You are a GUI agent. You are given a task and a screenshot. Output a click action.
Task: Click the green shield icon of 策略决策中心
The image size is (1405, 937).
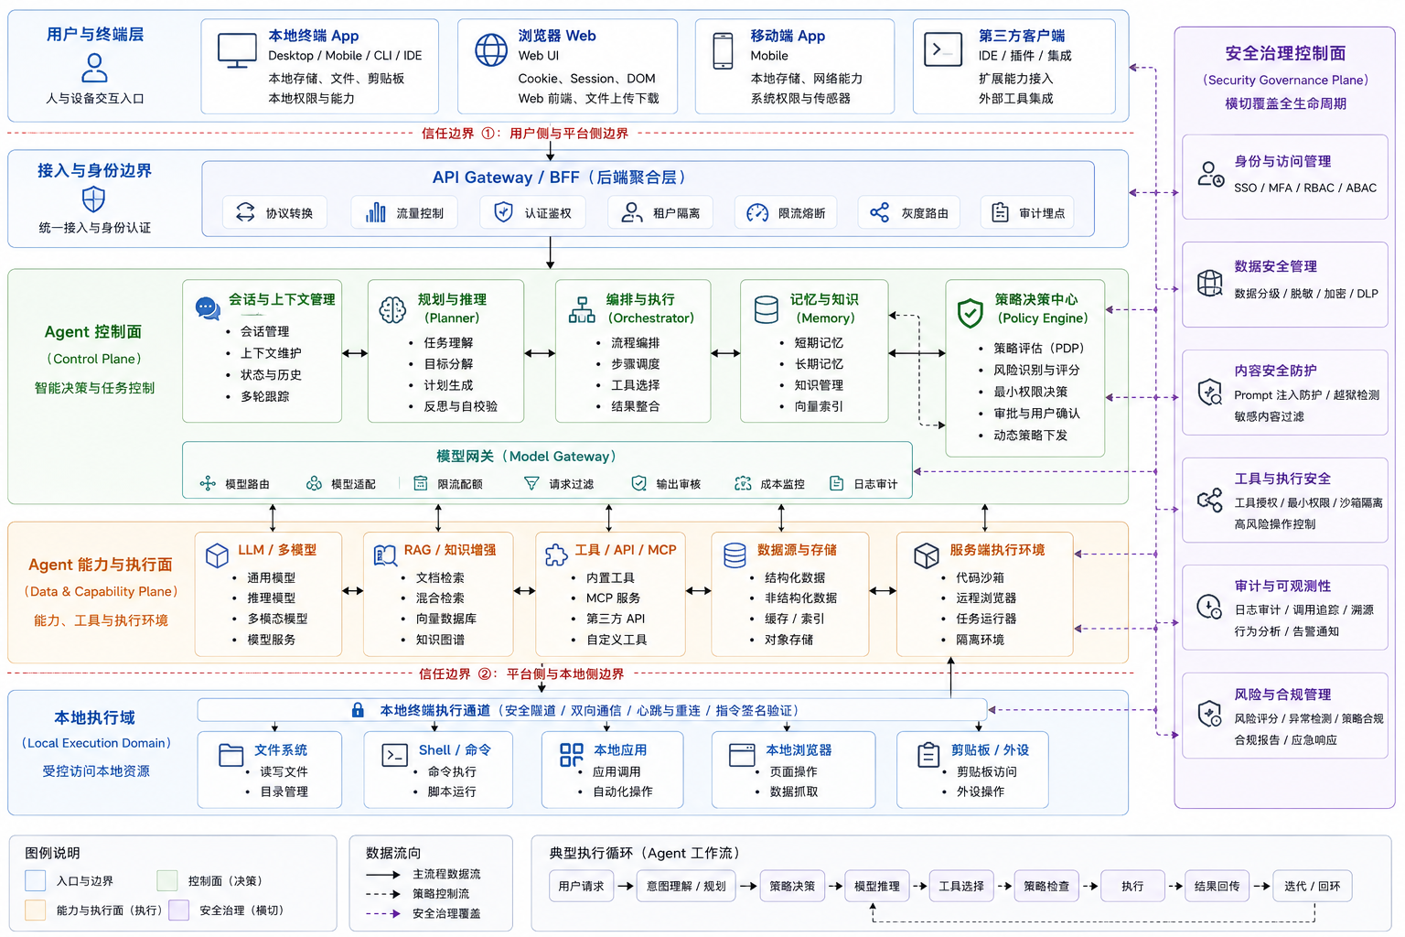(x=970, y=313)
